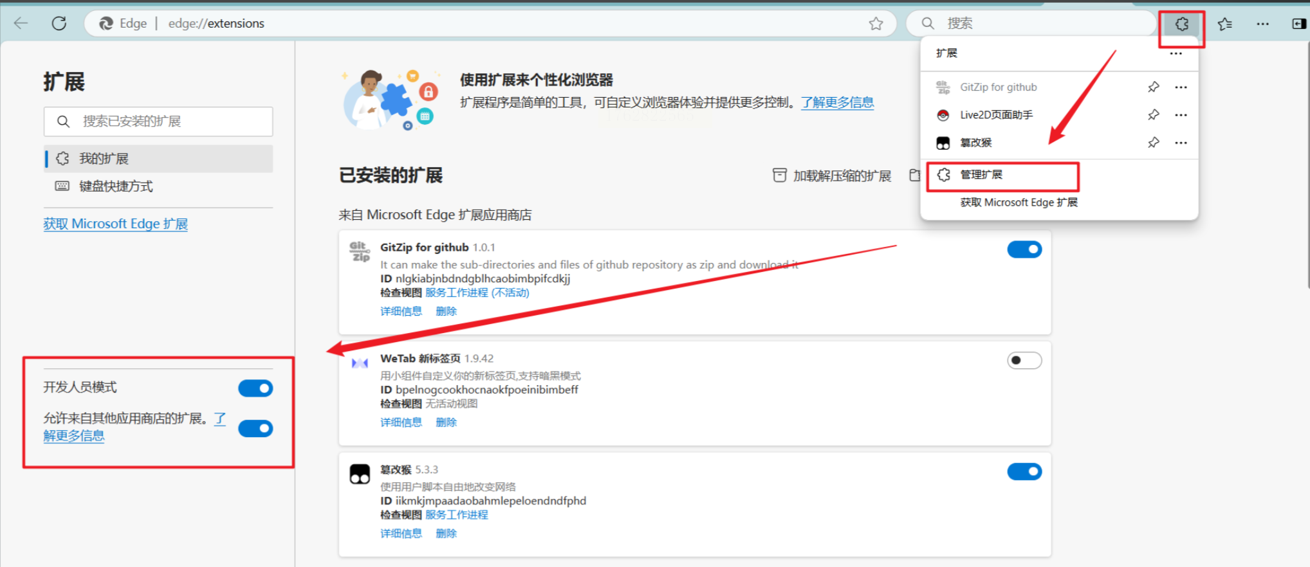Viewport: 1310px width, 567px height.
Task: Open 了解更多信息 link under developer mode
Action: point(74,436)
